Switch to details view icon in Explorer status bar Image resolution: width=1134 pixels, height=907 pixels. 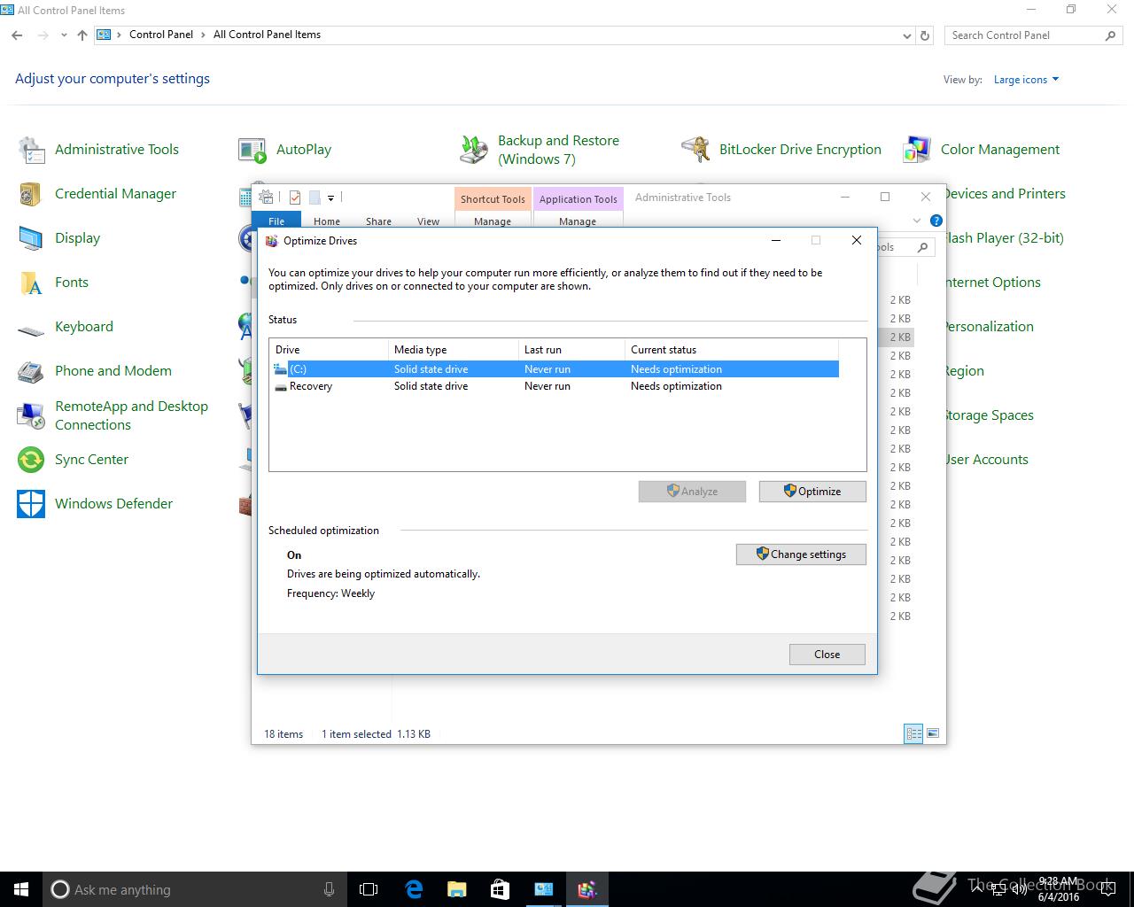tap(913, 733)
